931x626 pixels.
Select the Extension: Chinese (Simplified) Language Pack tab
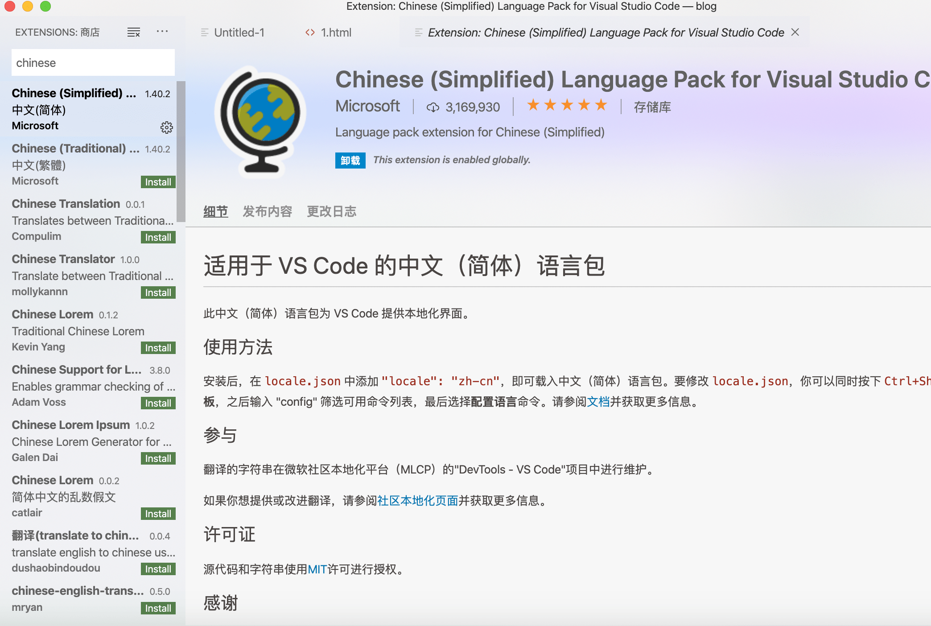point(606,33)
